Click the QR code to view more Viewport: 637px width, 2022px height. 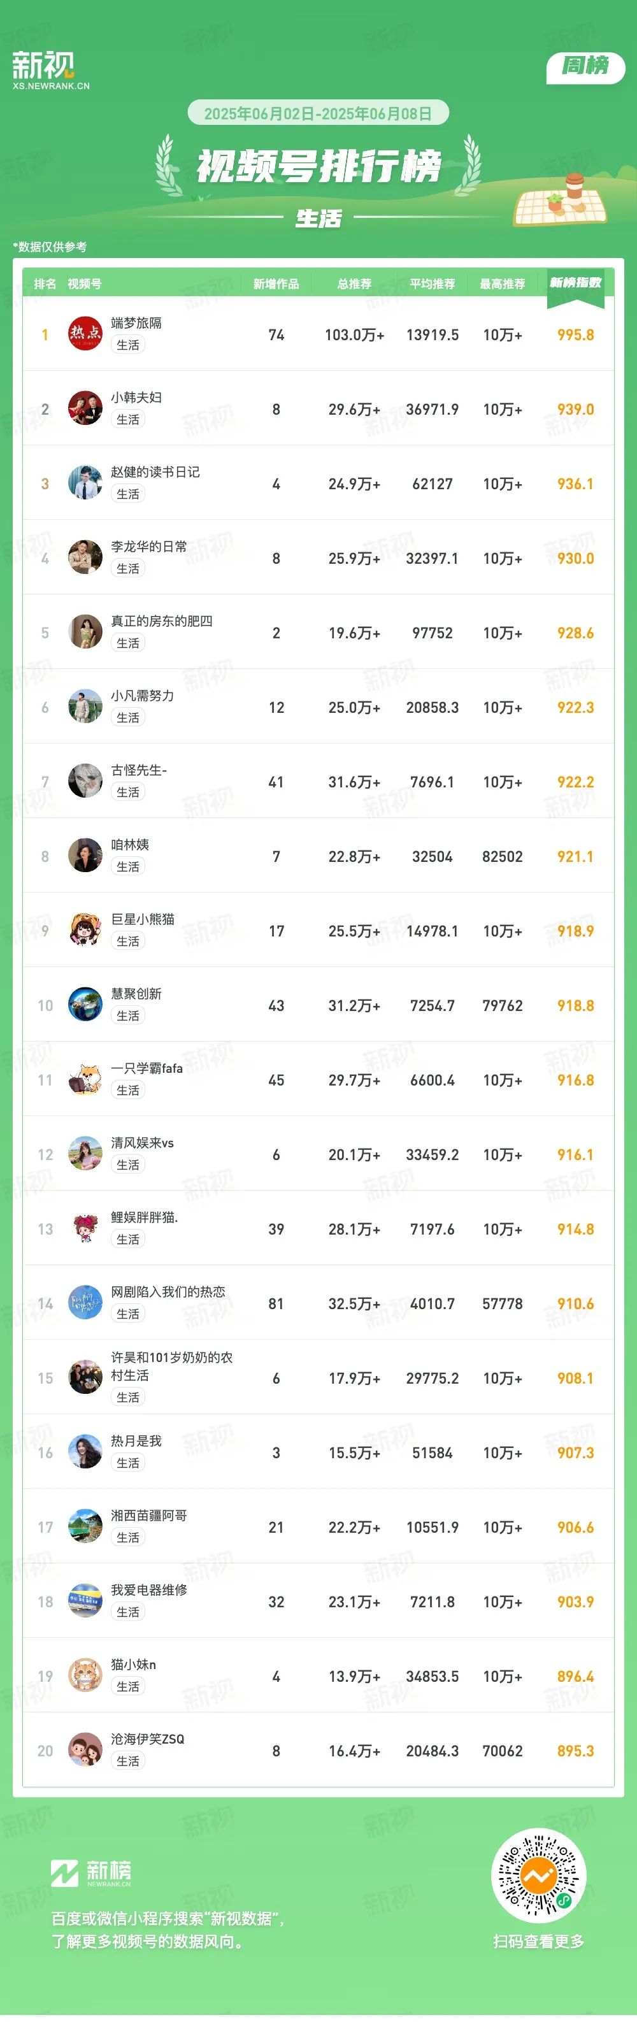pyautogui.click(x=538, y=1876)
